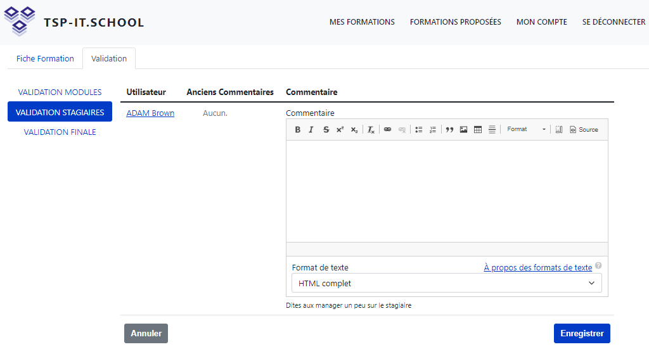Open Validation Finale section
Viewport: 649px width, 354px height.
60,132
